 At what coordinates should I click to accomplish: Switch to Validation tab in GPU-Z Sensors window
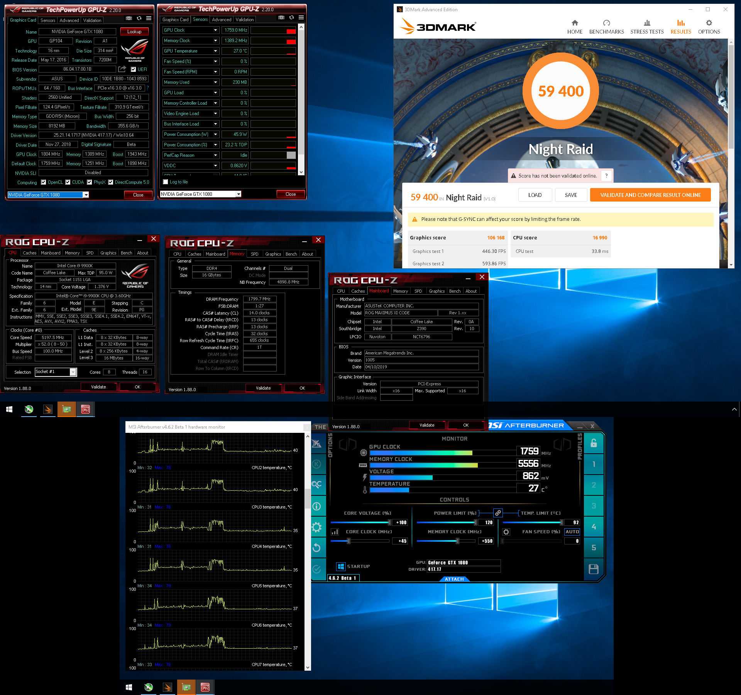(245, 20)
